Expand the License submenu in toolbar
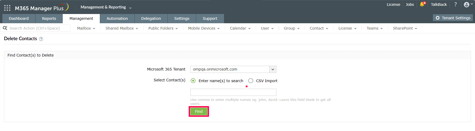Screen dimensions: 475x131 [347, 28]
